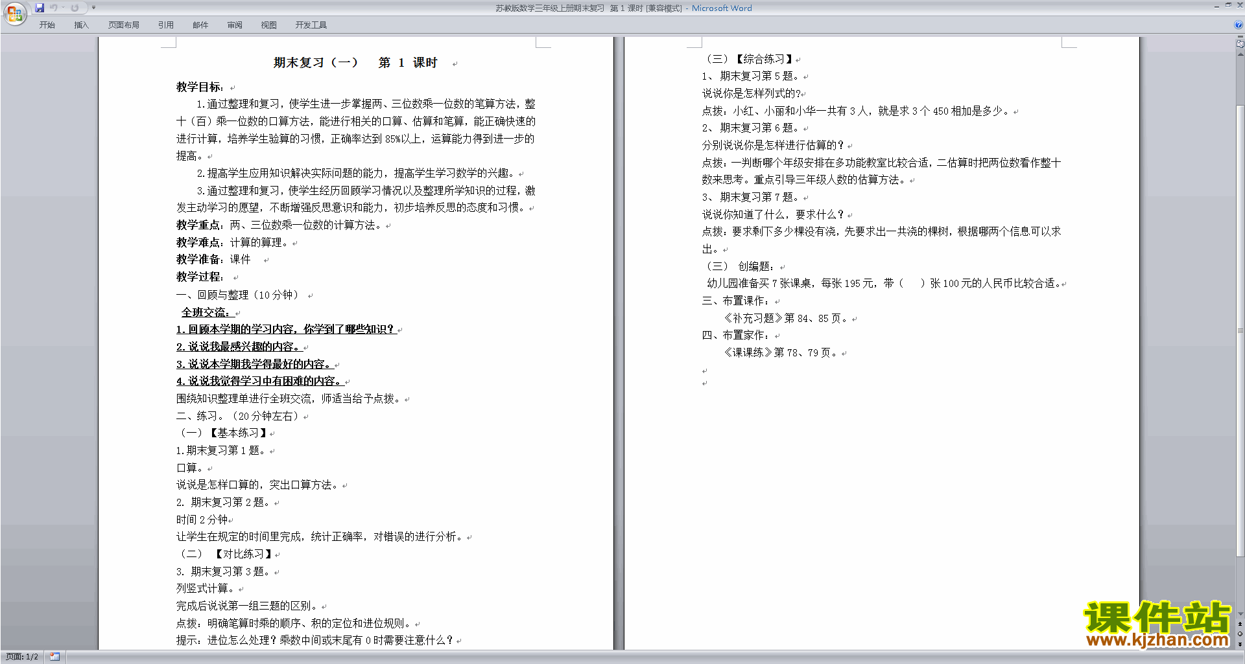Open the 审阅 ribbon tab

(x=235, y=25)
